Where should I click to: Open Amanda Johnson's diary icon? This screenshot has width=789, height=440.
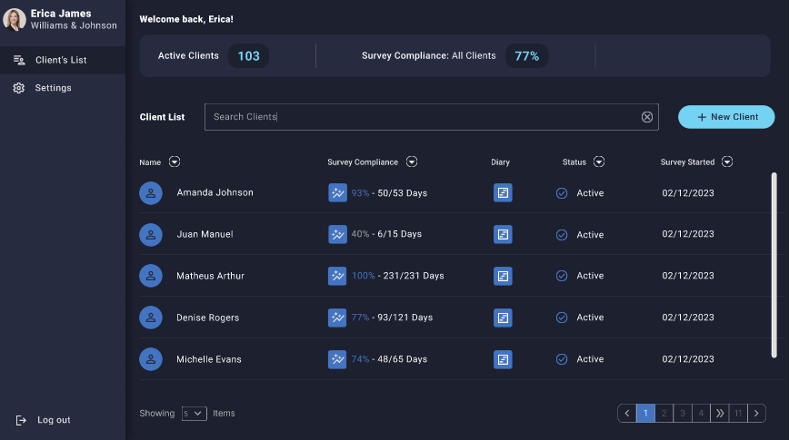(503, 193)
